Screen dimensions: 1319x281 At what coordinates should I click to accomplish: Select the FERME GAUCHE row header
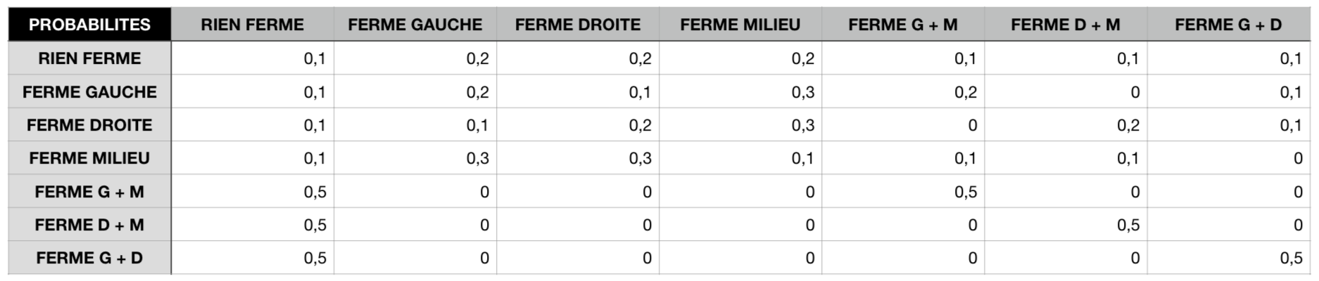click(x=89, y=91)
